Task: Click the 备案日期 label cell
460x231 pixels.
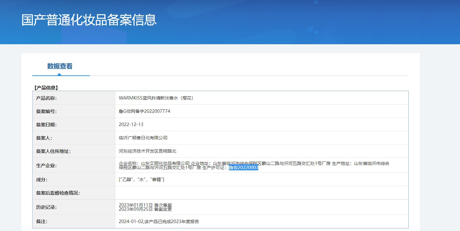Action: 74,125
